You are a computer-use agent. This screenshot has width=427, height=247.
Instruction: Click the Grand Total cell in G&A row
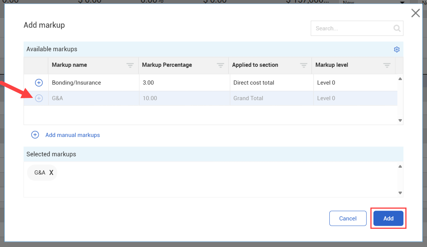[248, 98]
